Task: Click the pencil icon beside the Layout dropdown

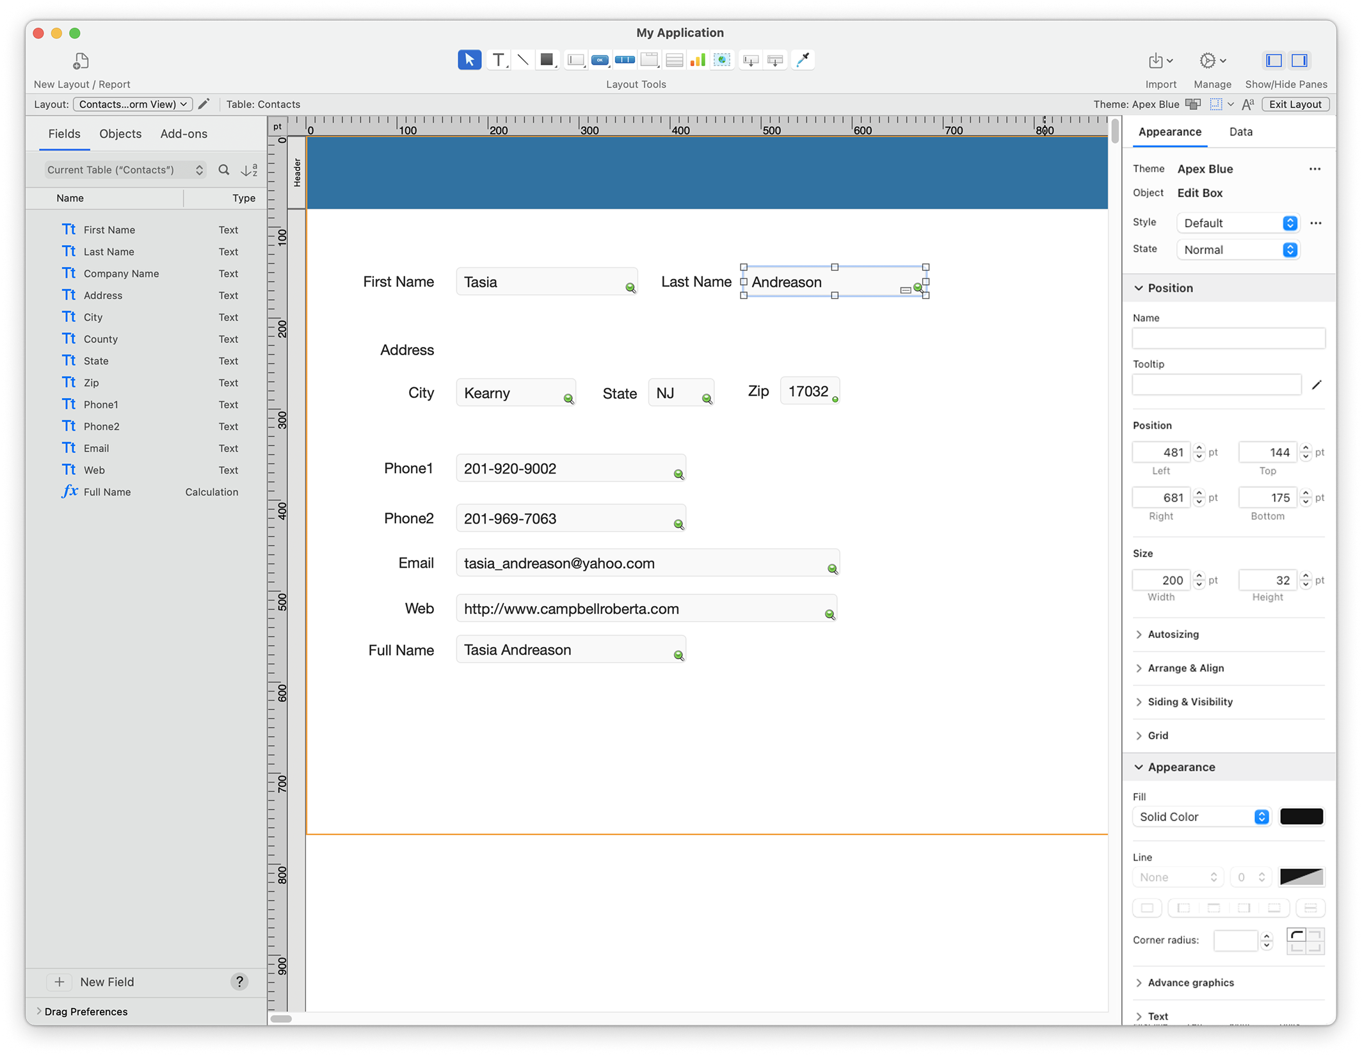Action: click(x=204, y=104)
